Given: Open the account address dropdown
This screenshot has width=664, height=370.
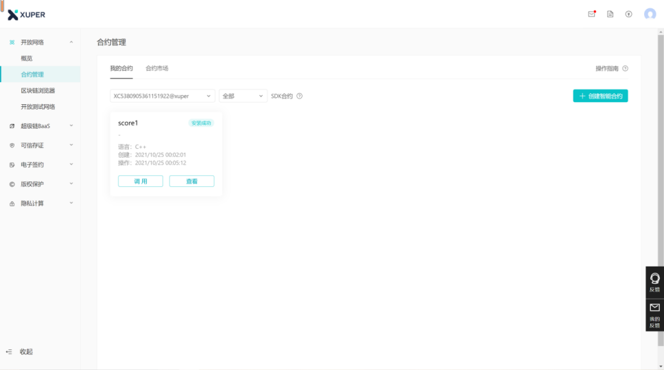Looking at the screenshot, I should [x=163, y=96].
